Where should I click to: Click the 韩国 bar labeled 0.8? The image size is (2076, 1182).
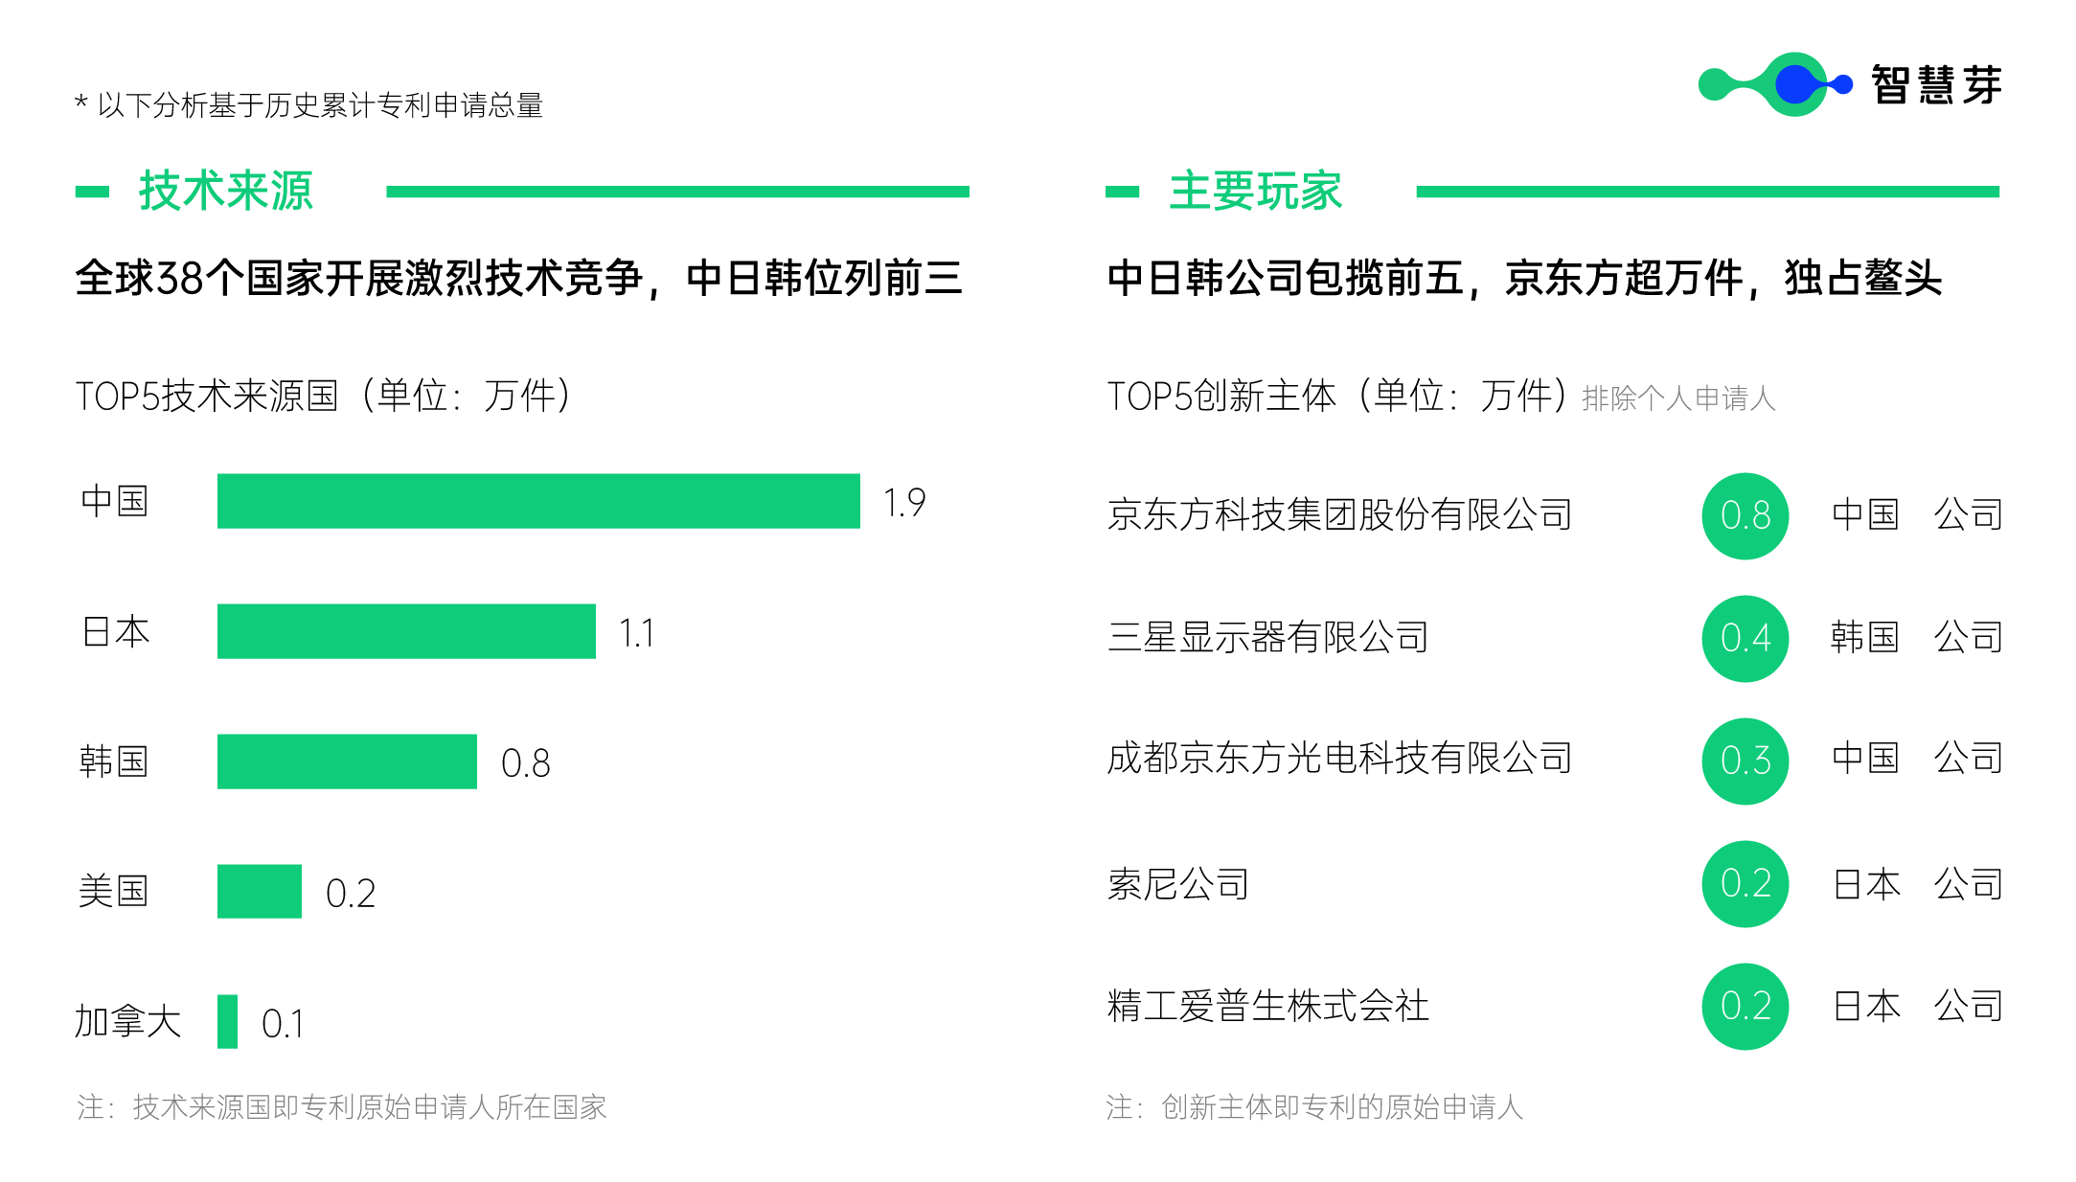pos(347,761)
